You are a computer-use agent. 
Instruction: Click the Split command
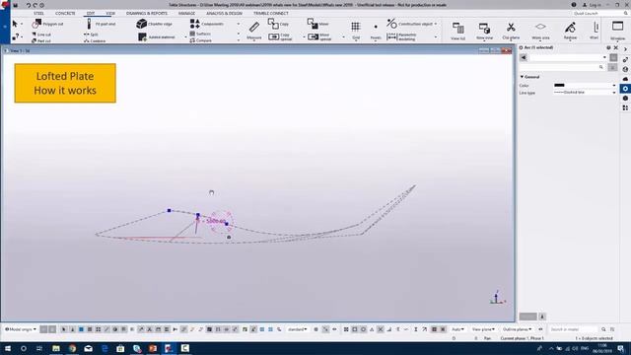(92, 35)
